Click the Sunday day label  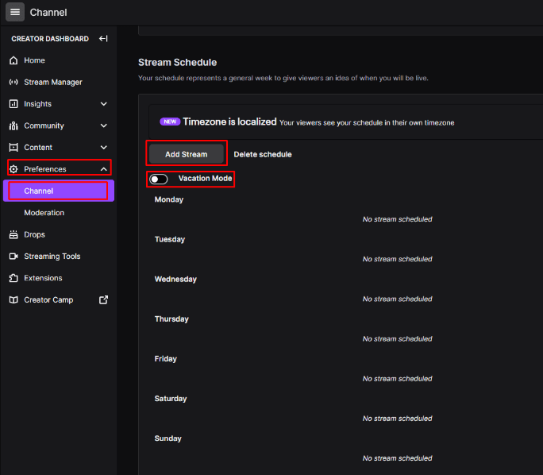168,438
